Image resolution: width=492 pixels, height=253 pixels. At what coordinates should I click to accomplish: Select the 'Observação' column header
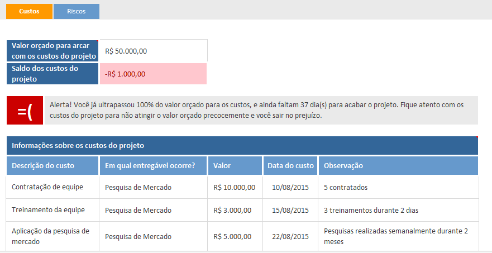pyautogui.click(x=398, y=166)
